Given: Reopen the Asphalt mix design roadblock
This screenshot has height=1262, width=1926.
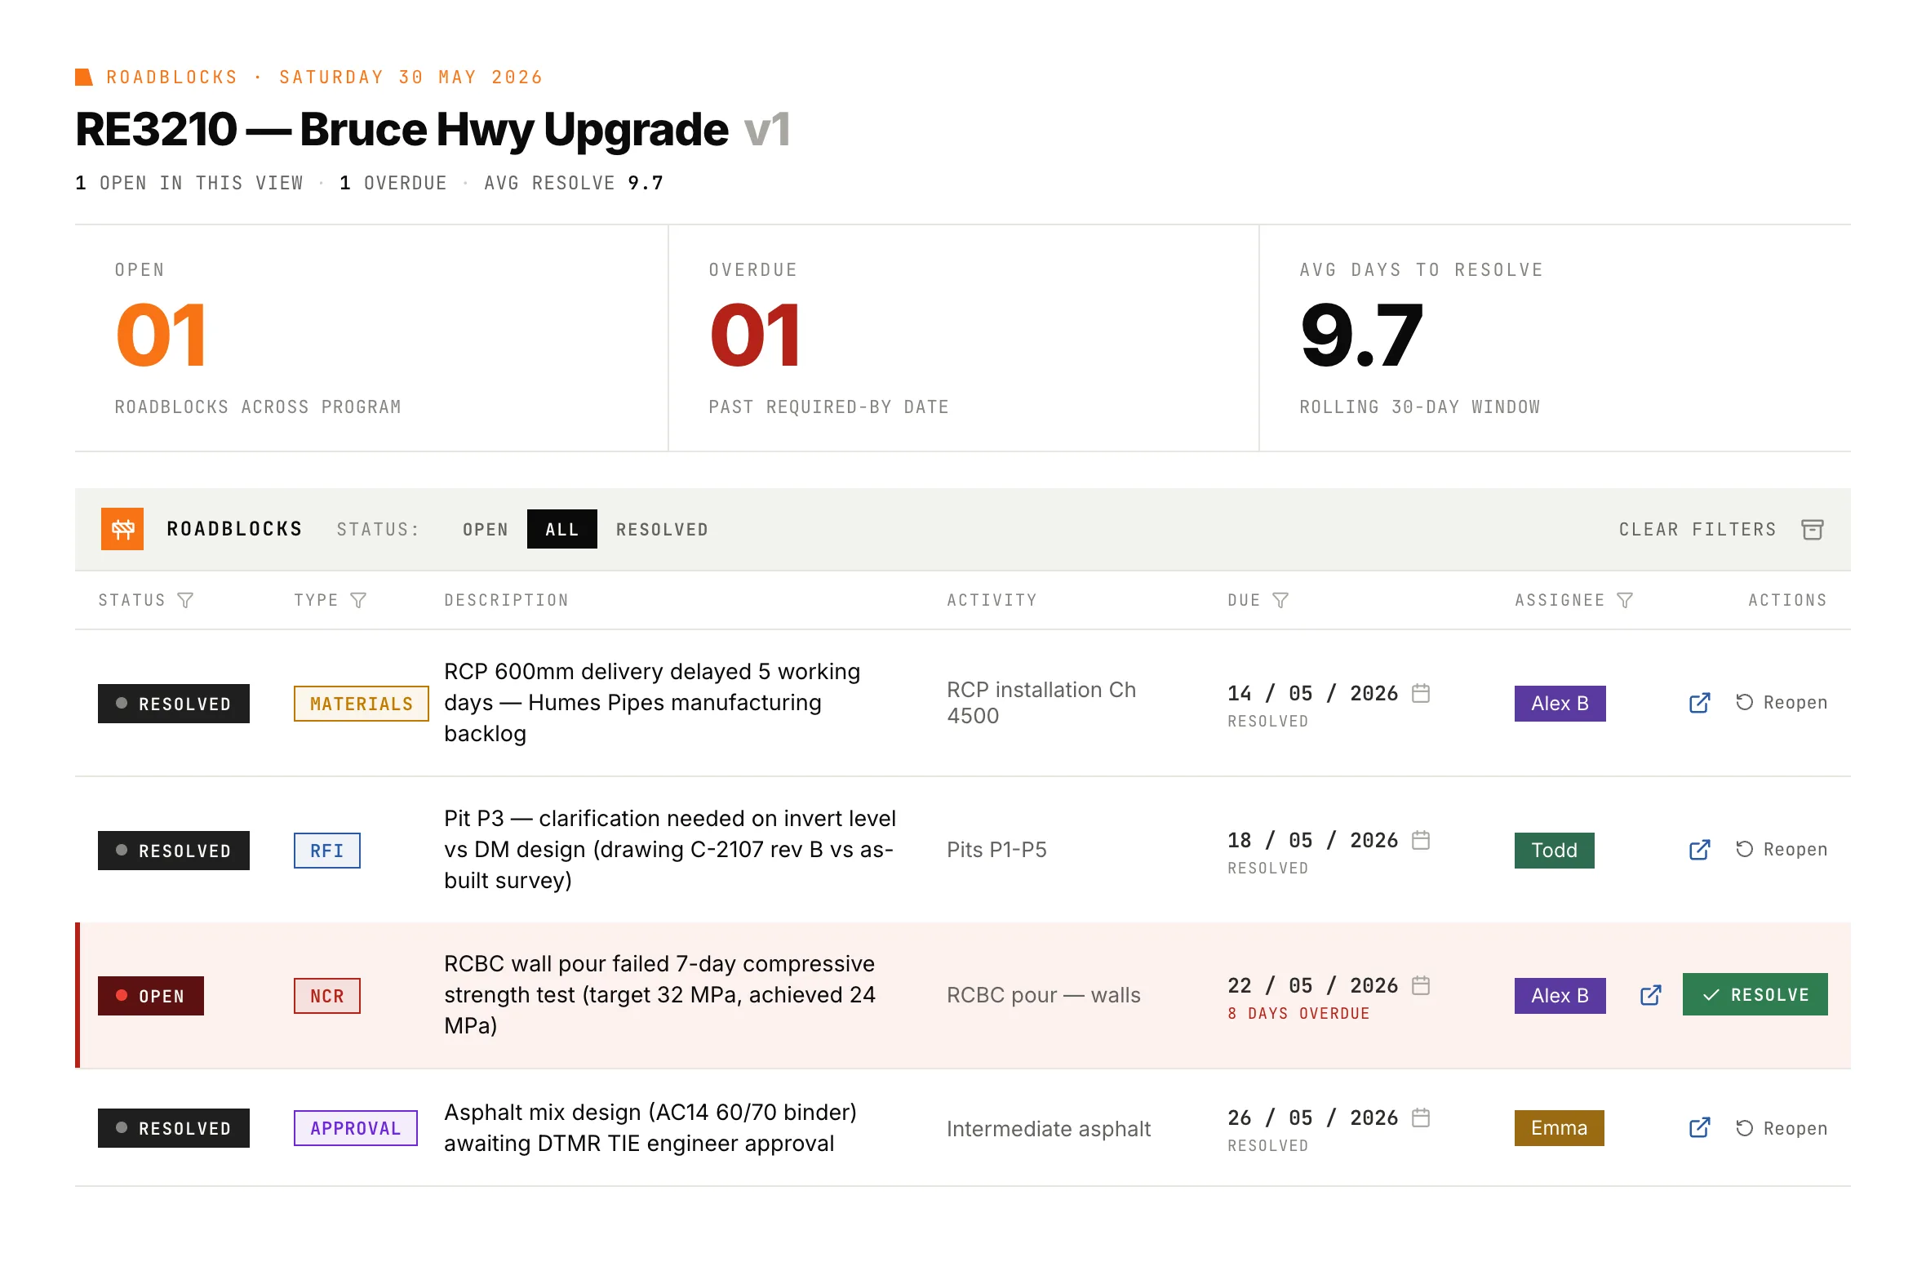Looking at the screenshot, I should click(1781, 1128).
